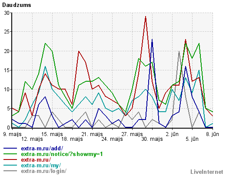Click the red line peak near 29
226x176 pixels.
pyautogui.click(x=146, y=17)
